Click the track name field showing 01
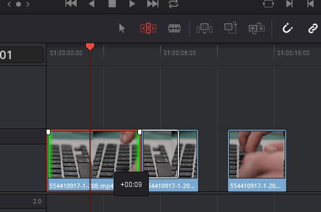The image size is (321, 212). point(22,55)
